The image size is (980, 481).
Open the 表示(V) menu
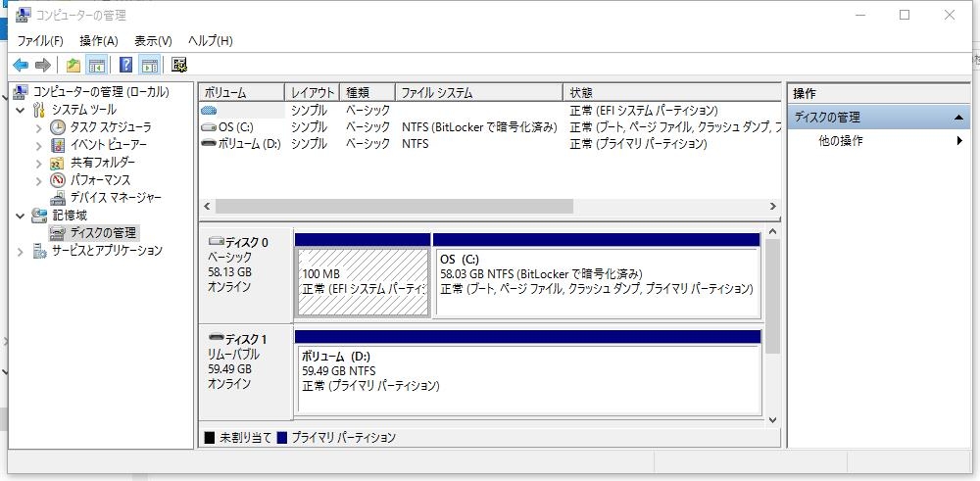153,40
